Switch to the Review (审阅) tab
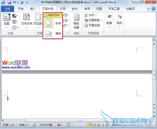The width and height of the screenshot is (157, 129). click(x=87, y=9)
